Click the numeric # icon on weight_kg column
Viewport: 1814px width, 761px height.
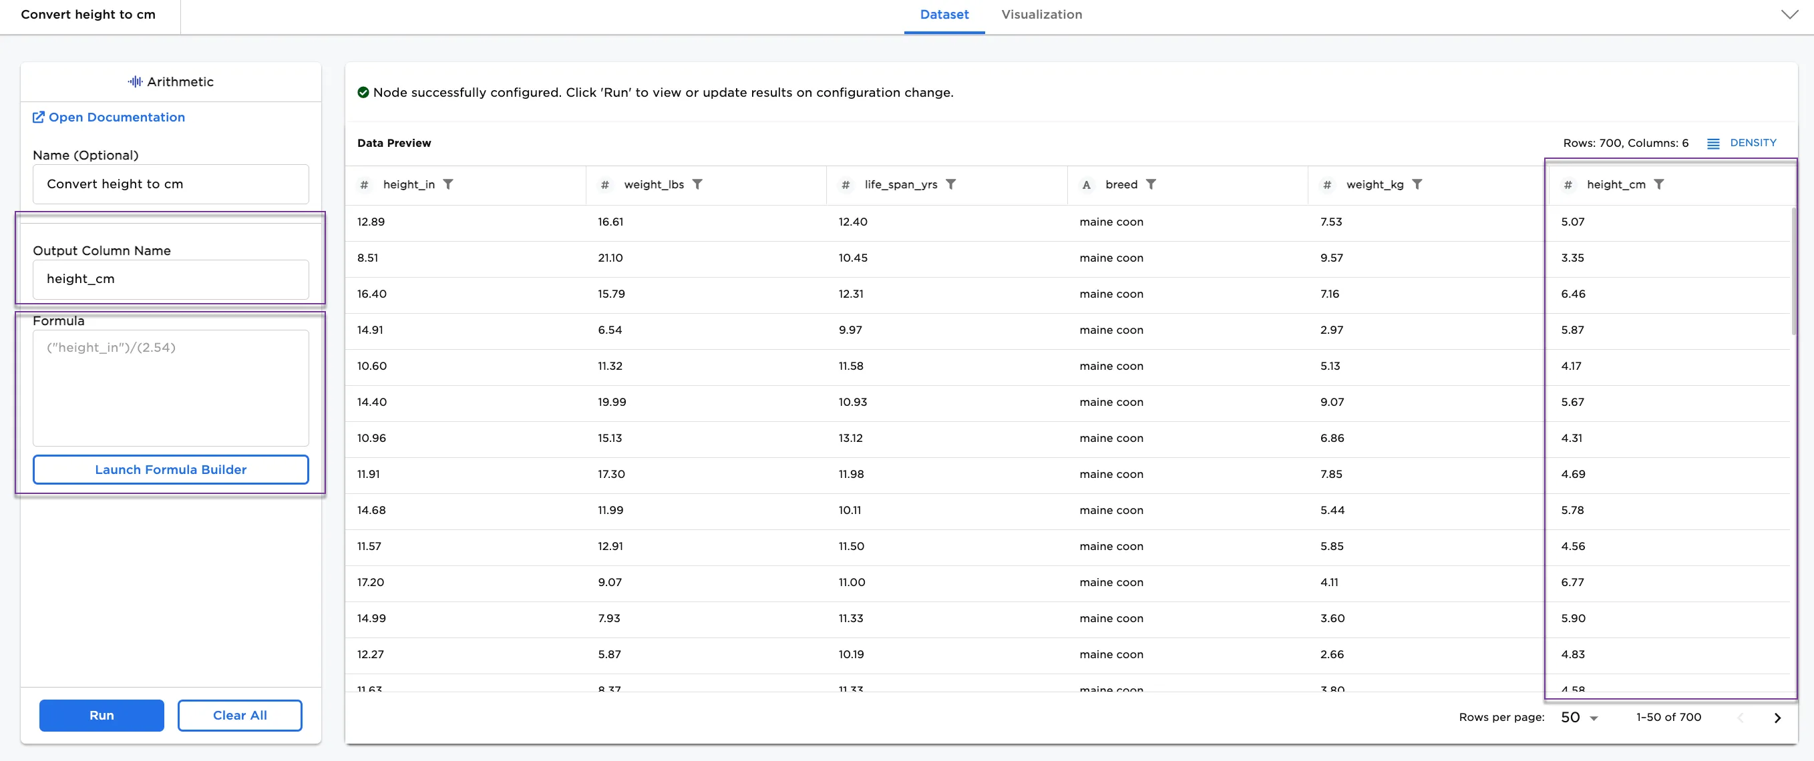1326,184
